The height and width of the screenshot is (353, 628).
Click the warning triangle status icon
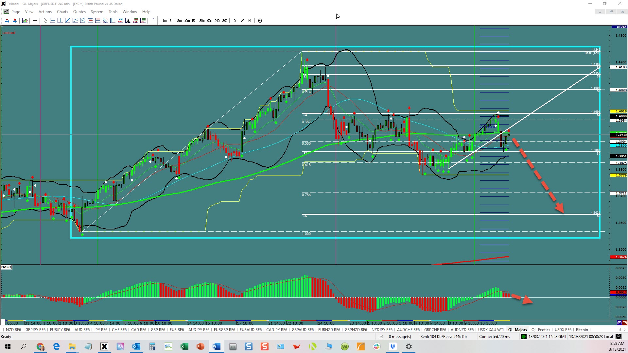pyautogui.click(x=619, y=337)
